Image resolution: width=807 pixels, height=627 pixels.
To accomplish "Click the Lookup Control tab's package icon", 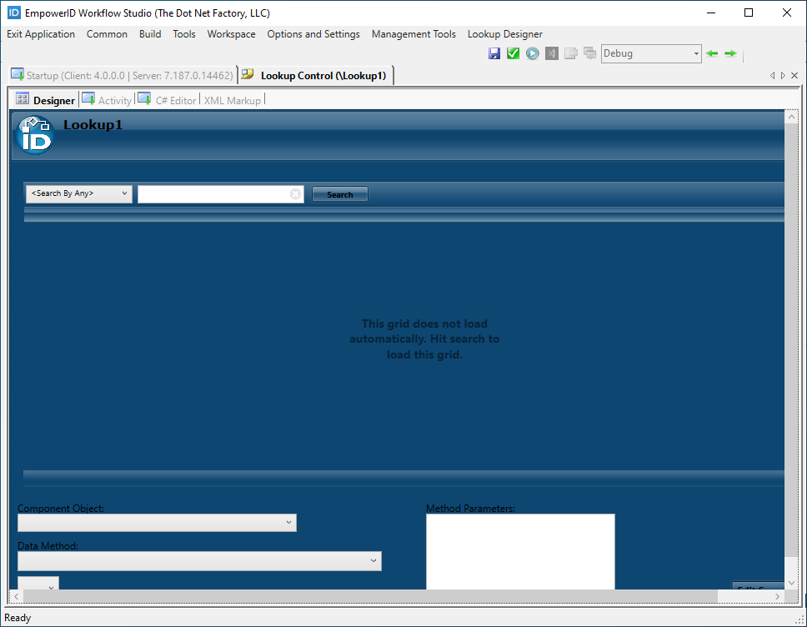I will 247,74.
